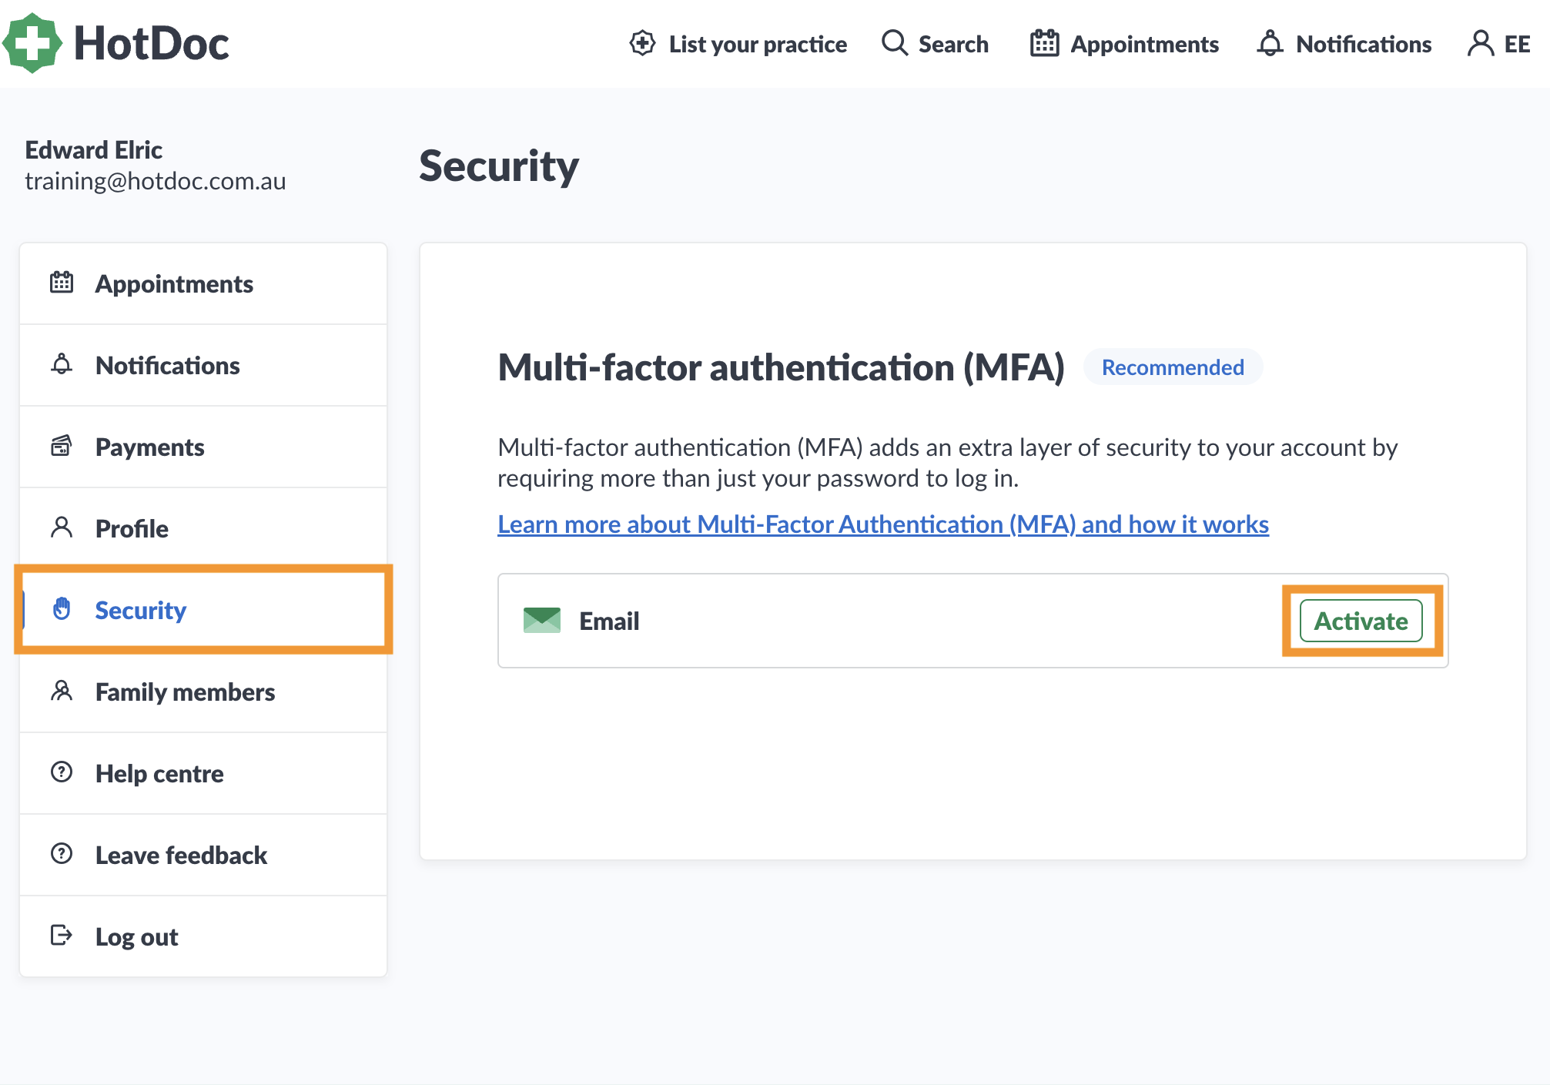This screenshot has height=1085, width=1550.
Task: Open Notifications in the top navigation bar
Action: [1344, 44]
